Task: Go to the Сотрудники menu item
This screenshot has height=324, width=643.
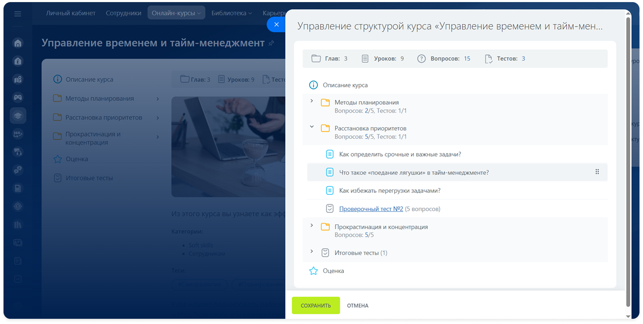Action: [123, 13]
